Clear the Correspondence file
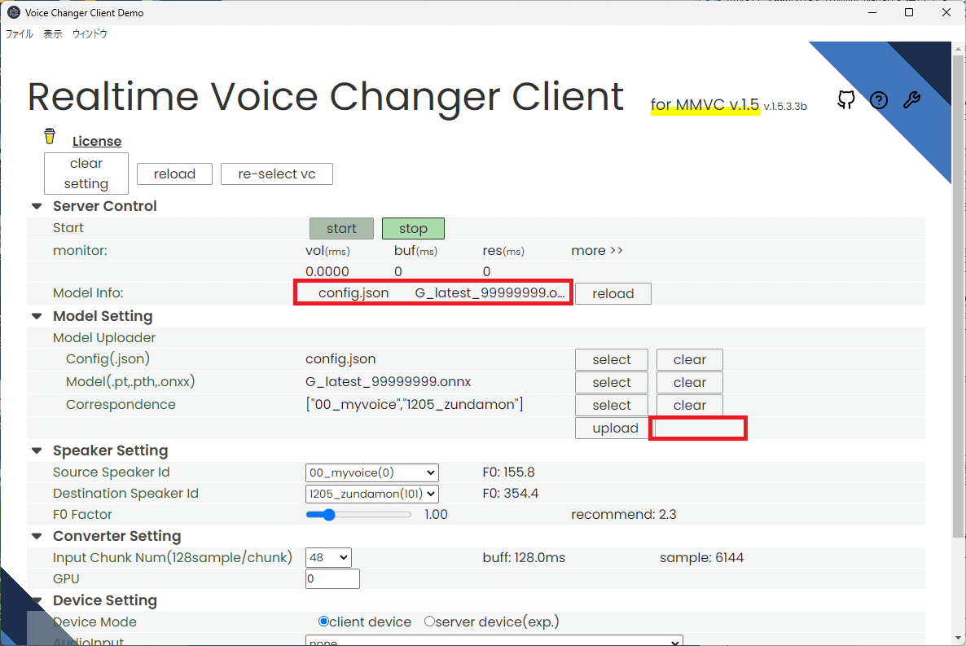Image resolution: width=966 pixels, height=646 pixels. (x=689, y=405)
